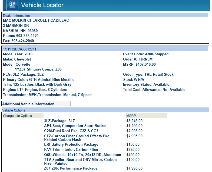
Task: Click the $1,995.00 price
Action: click(x=134, y=126)
